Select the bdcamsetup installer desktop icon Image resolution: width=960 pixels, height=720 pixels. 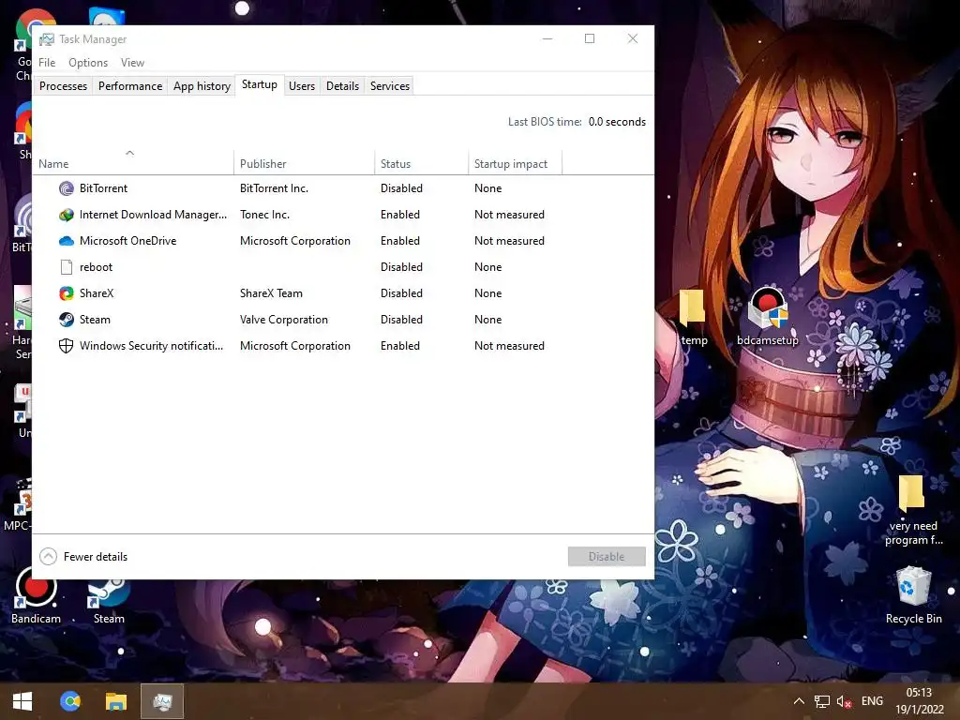pos(768,317)
